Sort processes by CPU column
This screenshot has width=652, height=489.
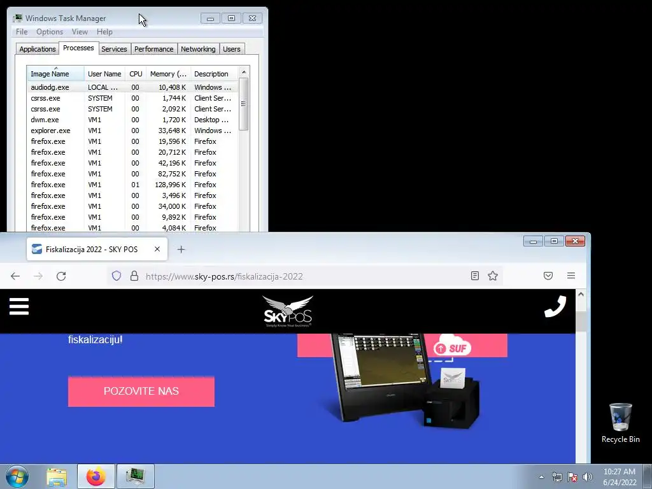coord(136,74)
